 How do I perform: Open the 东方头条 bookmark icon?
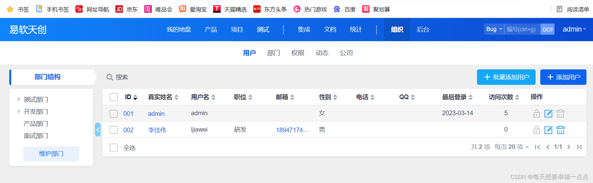tap(257, 9)
